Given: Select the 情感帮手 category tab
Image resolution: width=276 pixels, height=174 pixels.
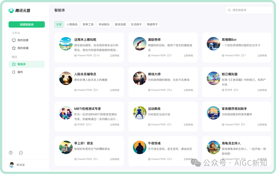Looking at the screenshot, I should (152, 24).
